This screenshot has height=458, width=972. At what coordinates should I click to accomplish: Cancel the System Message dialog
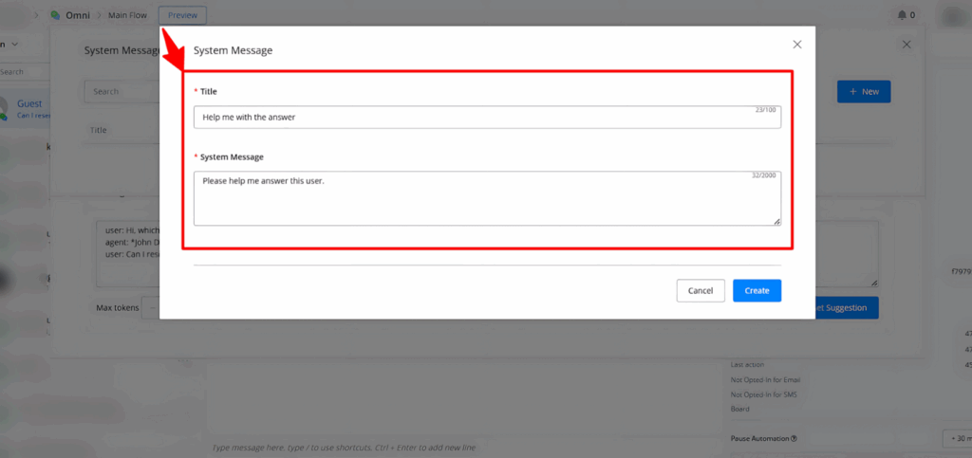[x=701, y=290]
